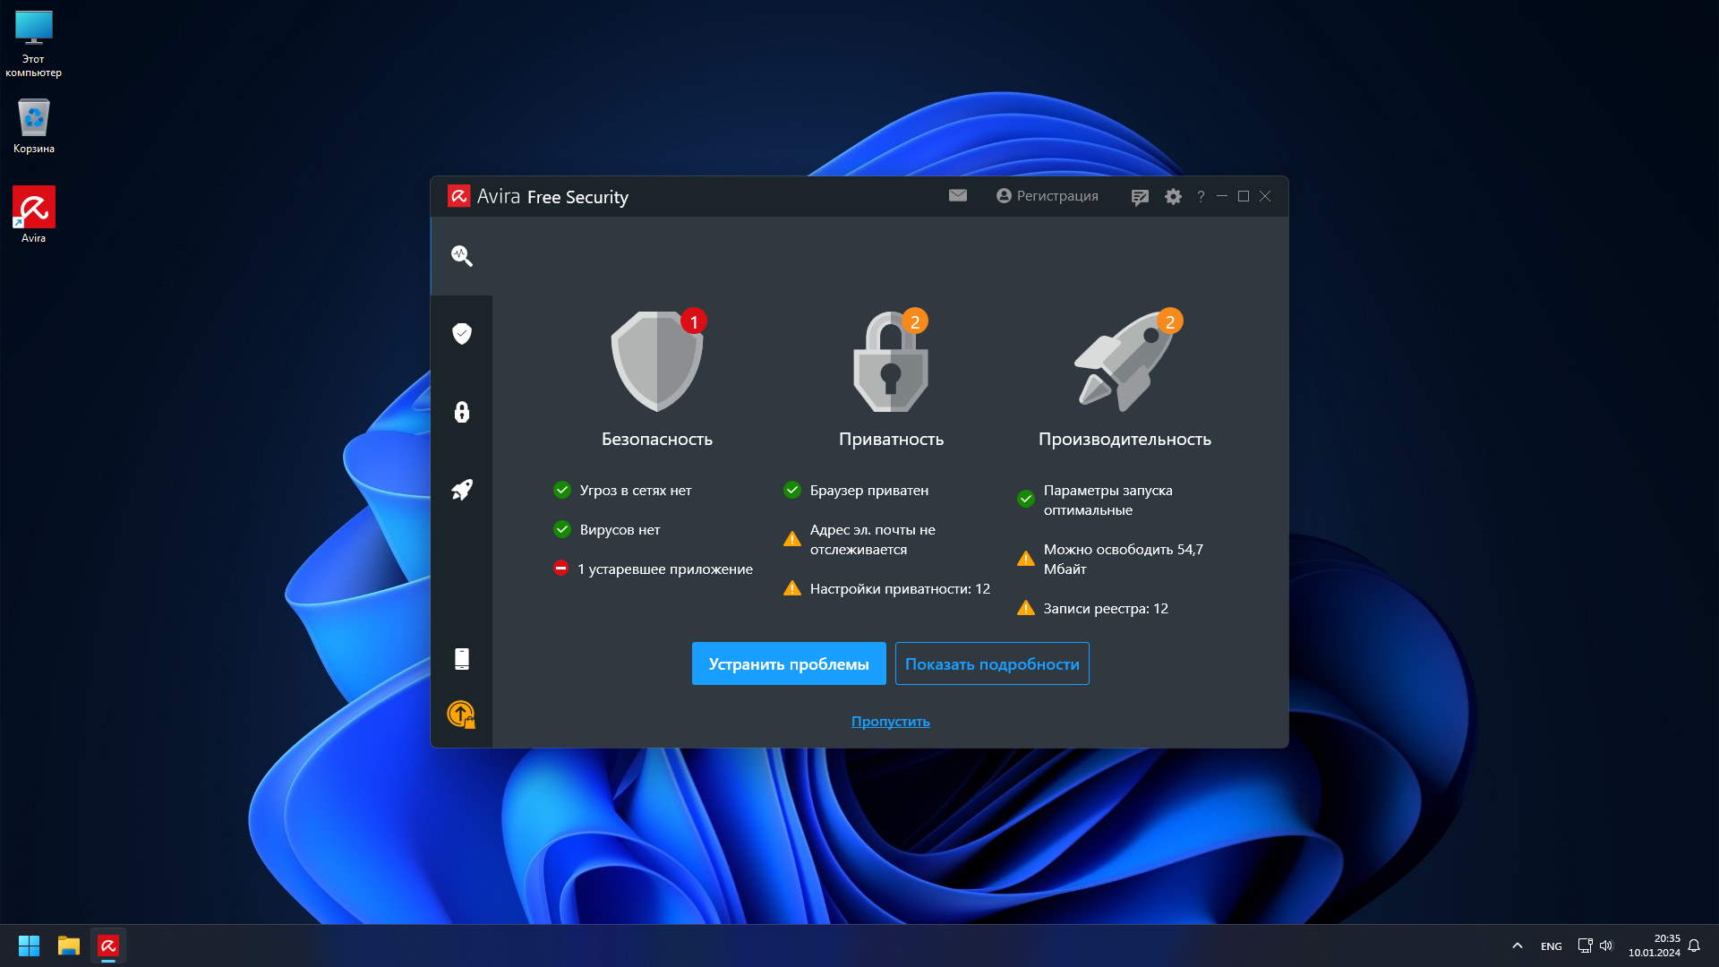Open the feedback chat icon
Screen dimensions: 1719x967
coord(1140,197)
